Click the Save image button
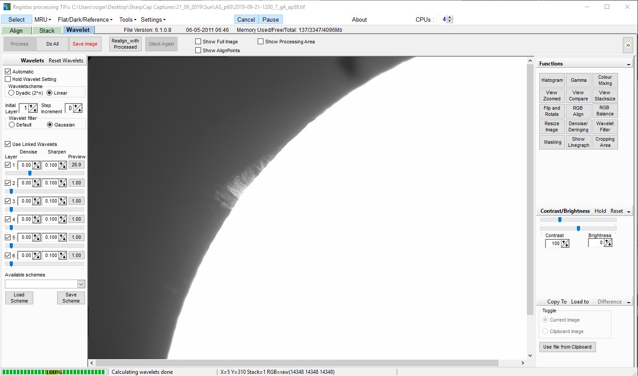Viewport: 638px width, 376px height. click(x=85, y=44)
